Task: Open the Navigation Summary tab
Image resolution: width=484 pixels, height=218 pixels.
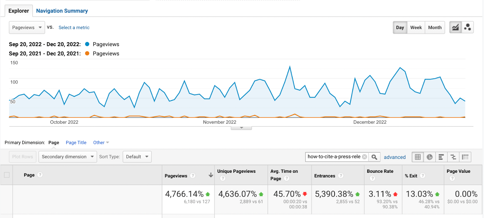Action: 62,11
